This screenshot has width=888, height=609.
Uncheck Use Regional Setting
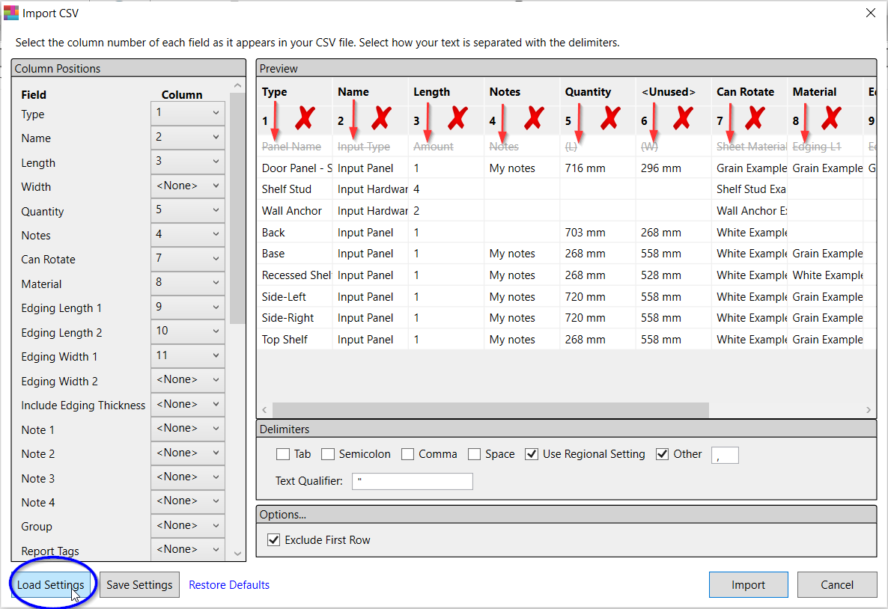pos(531,454)
